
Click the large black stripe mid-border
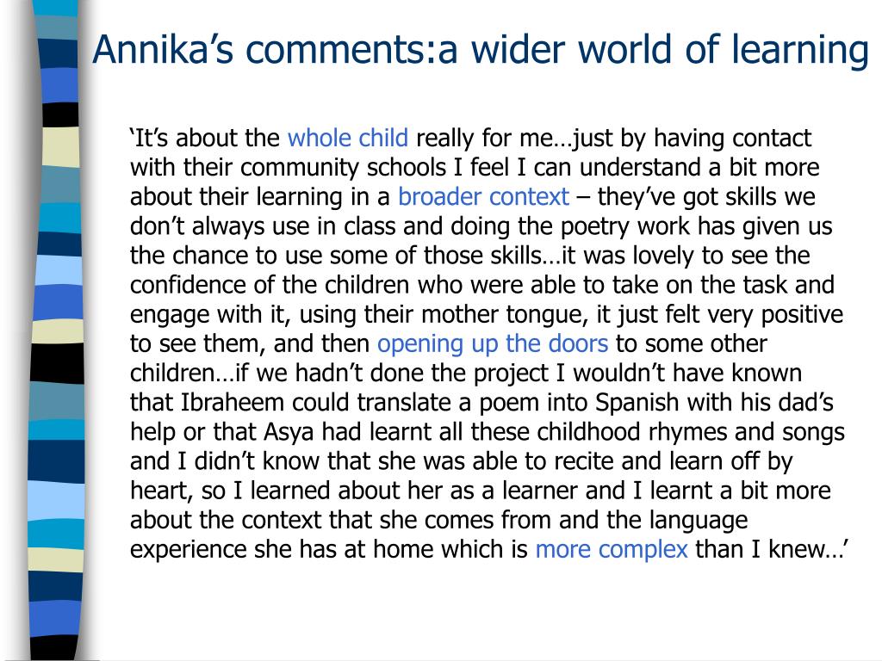(x=58, y=364)
